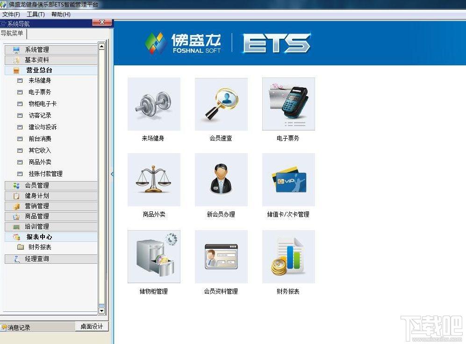This screenshot has width=466, height=344.
Task: Open the 帮助(H) menu
Action: (x=61, y=14)
